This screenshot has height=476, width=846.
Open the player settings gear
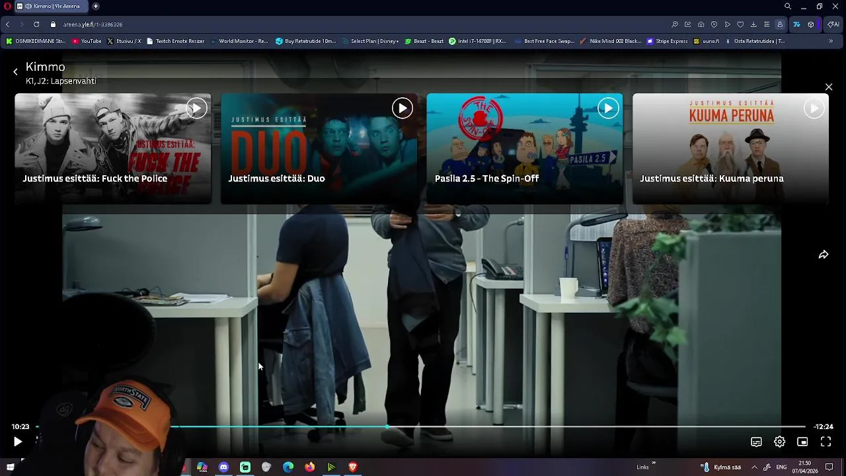pyautogui.click(x=779, y=442)
